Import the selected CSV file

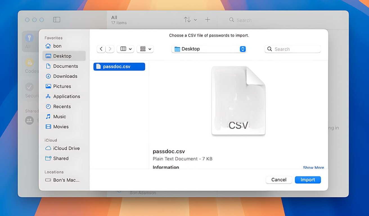(x=308, y=180)
